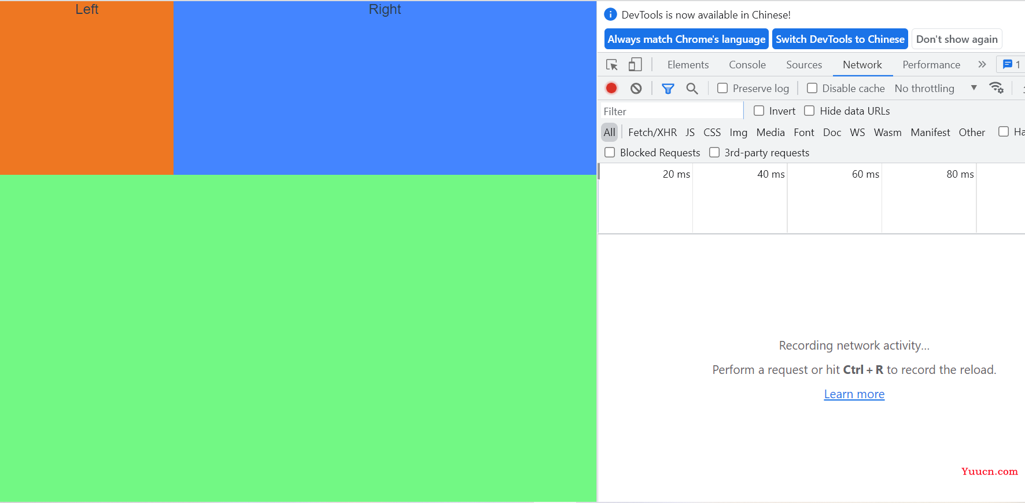Open the issues counter badge icon

point(1011,65)
